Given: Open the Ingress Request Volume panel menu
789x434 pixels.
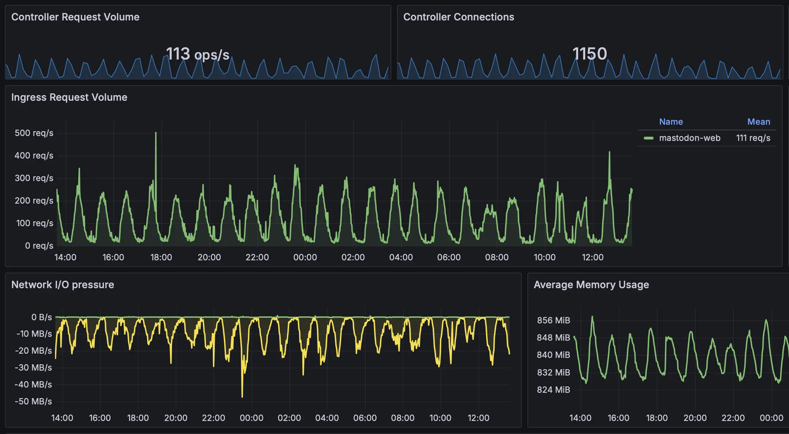Looking at the screenshot, I should tap(69, 97).
